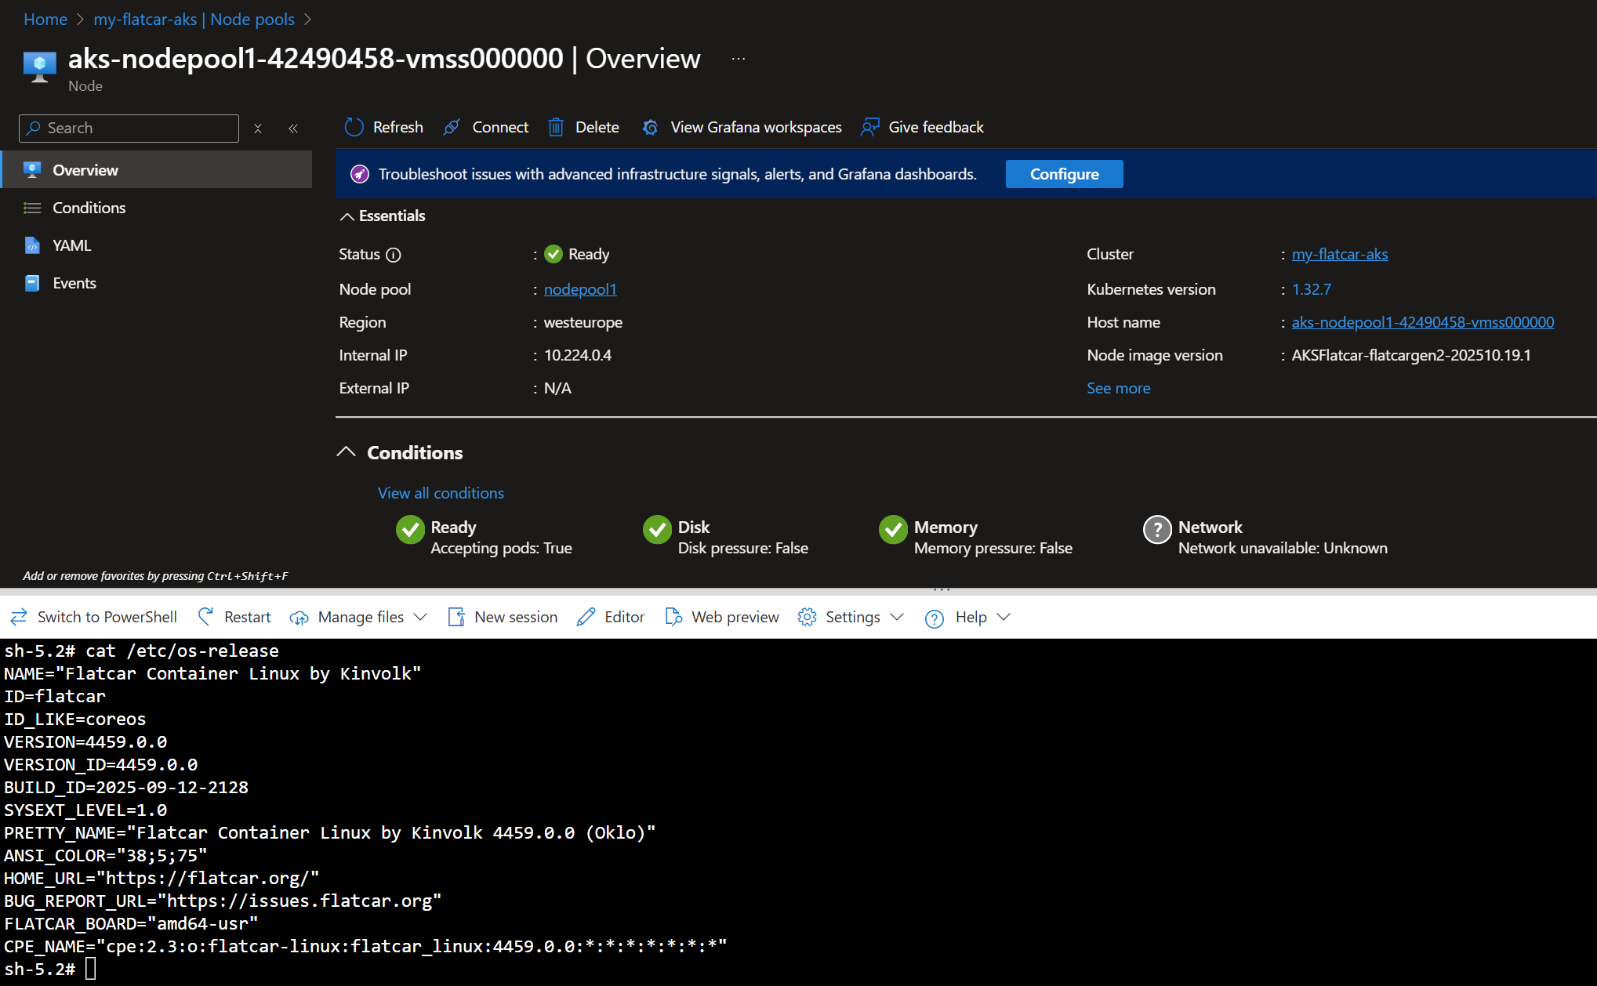Select the YAML sidebar item
1597x986 pixels.
pos(71,245)
